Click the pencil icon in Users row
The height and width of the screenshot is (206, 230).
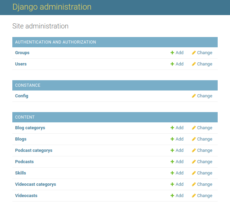(x=194, y=64)
